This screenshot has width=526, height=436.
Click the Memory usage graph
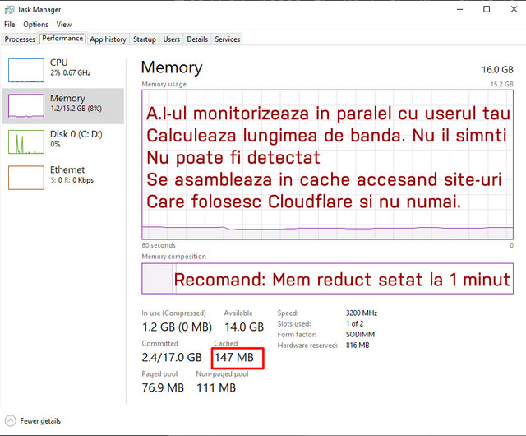(327, 165)
